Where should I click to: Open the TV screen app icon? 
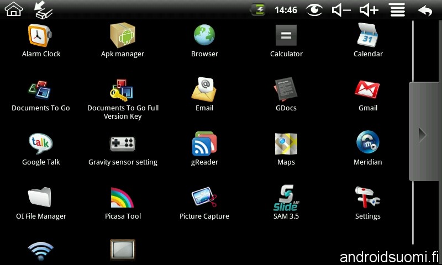[x=122, y=250]
